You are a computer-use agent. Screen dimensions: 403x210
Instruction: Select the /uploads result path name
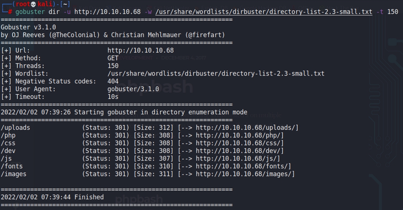tap(15, 128)
